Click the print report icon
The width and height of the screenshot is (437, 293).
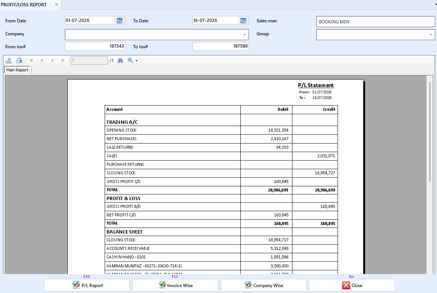pos(19,60)
